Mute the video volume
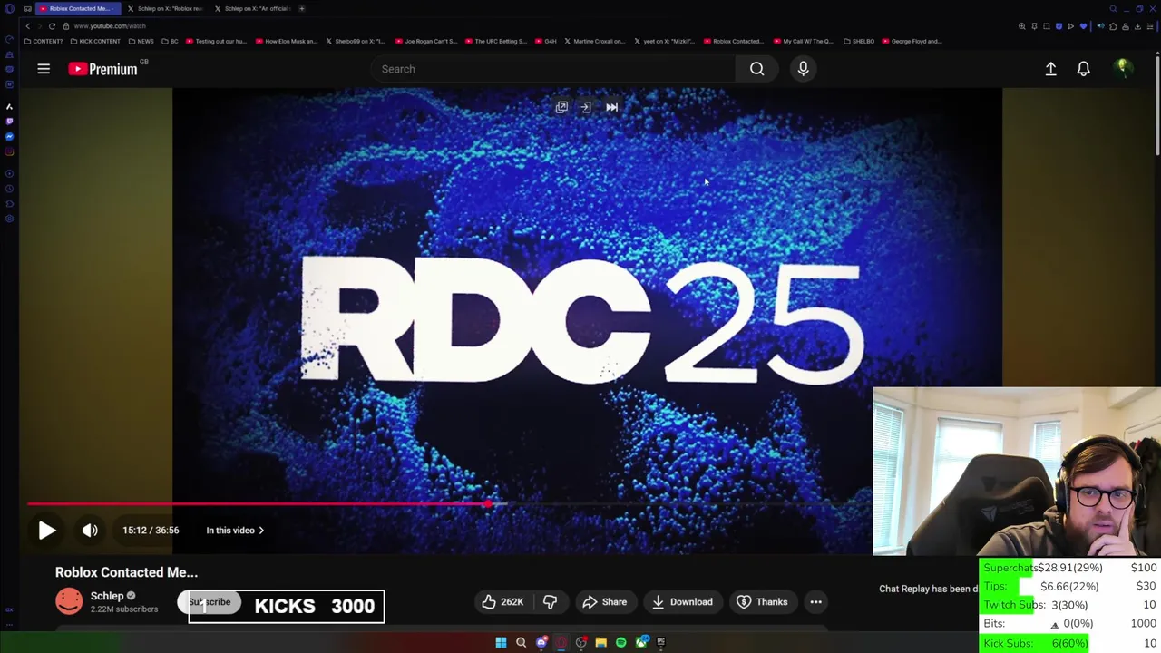 point(90,531)
